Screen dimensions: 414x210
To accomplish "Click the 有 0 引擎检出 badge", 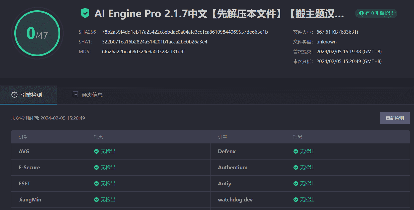I will (376, 13).
